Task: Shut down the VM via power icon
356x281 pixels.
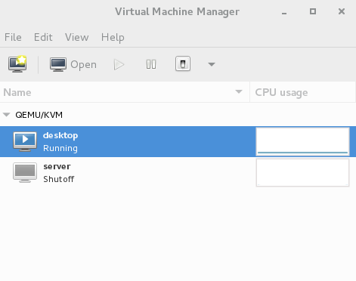Action: point(183,64)
